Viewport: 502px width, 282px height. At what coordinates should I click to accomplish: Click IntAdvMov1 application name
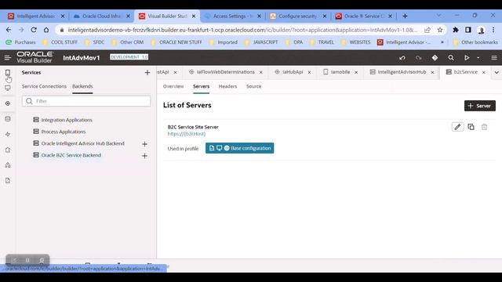tap(82, 58)
